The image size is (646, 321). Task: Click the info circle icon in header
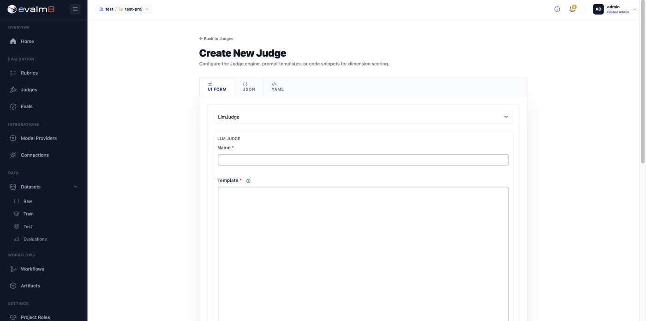557,9
